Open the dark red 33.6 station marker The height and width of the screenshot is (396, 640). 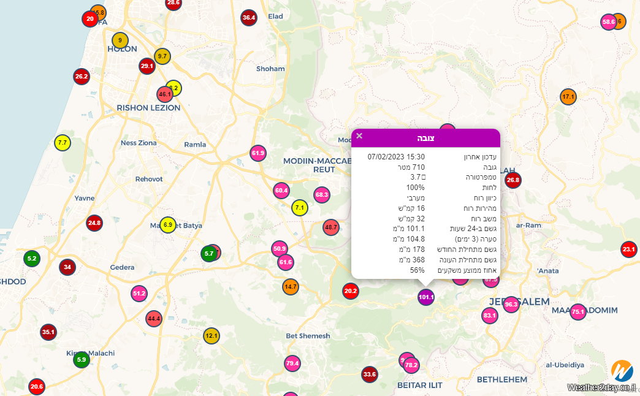[370, 374]
